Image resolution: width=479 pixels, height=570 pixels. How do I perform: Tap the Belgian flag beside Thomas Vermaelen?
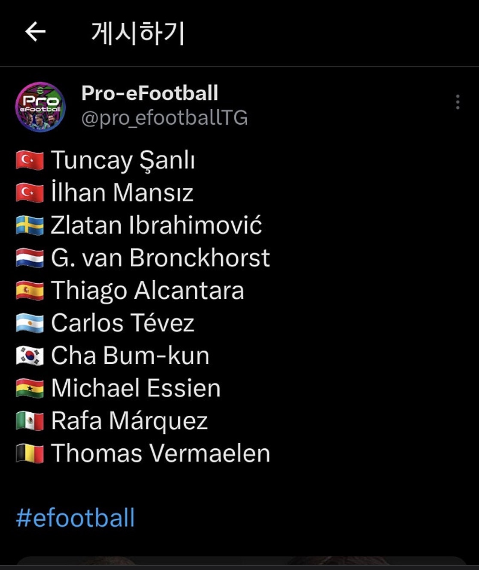[30, 453]
